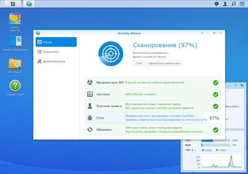Select the Обзор sidebar tab
The height and width of the screenshot is (174, 248).
click(x=56, y=42)
